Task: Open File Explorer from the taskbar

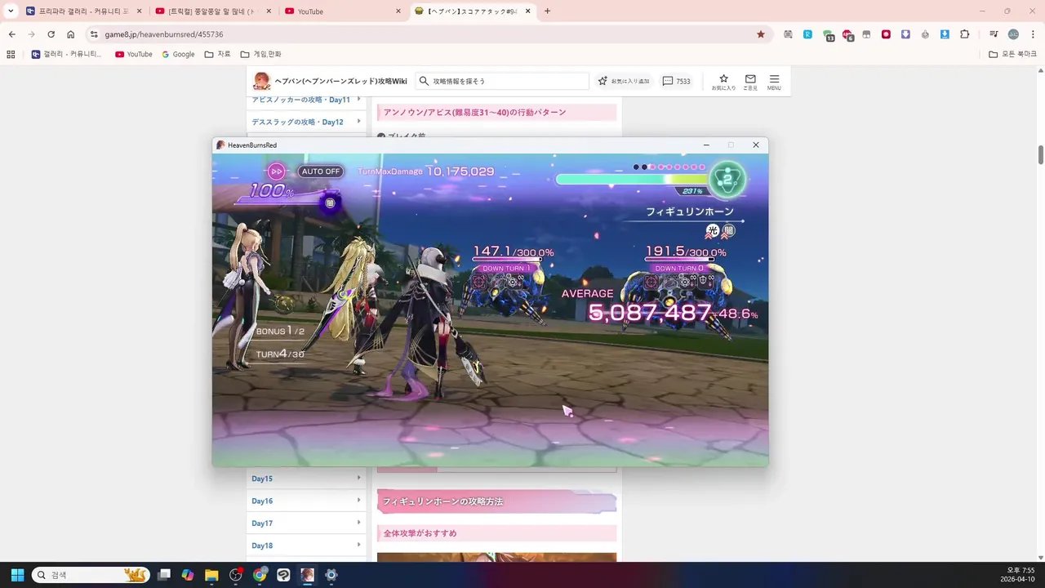Action: point(211,575)
